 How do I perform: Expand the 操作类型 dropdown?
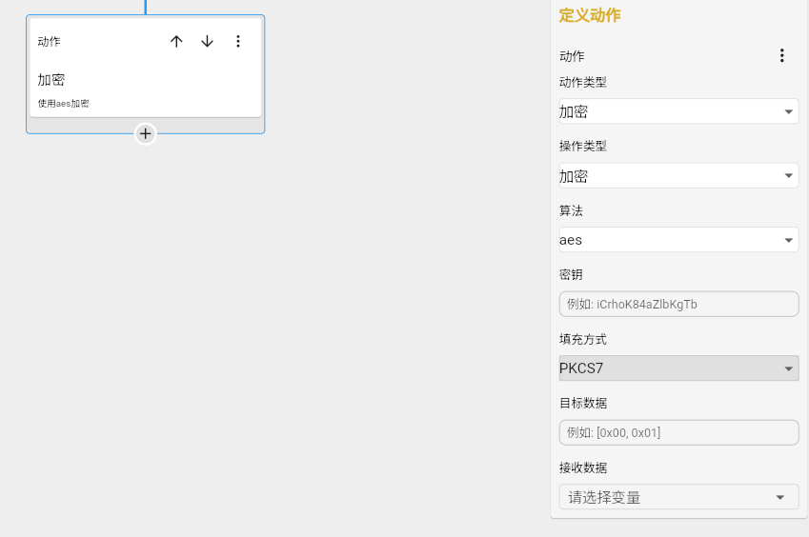coord(678,176)
